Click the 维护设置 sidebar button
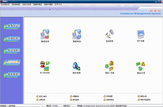Viewport: 163px width, 107px height. (12, 62)
